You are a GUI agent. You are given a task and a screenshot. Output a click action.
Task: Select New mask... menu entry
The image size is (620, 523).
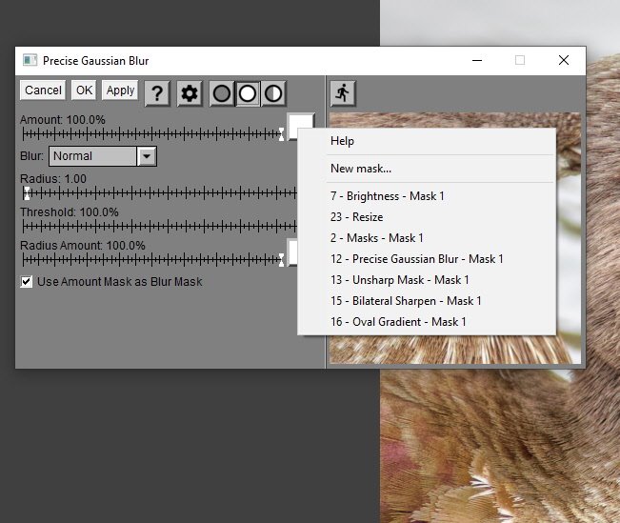pos(361,169)
